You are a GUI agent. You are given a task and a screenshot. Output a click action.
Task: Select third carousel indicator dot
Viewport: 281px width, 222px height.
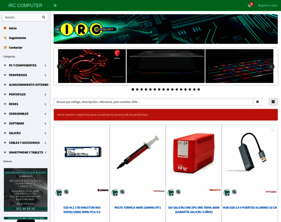point(142,90)
